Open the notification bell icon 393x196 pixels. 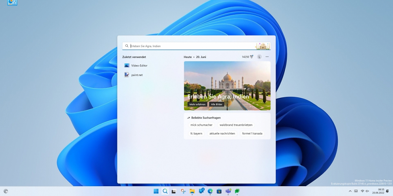(387, 191)
